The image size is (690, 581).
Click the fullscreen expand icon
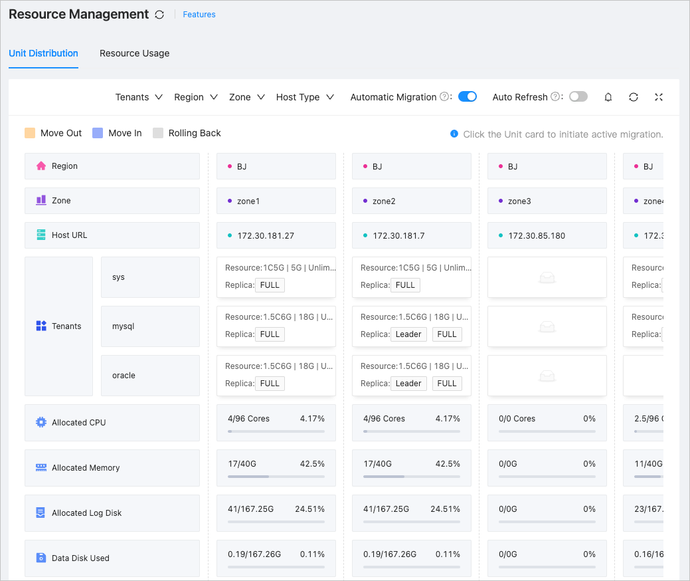tap(658, 97)
